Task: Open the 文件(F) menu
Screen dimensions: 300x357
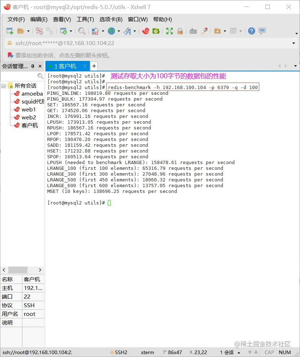Action: coord(16,19)
